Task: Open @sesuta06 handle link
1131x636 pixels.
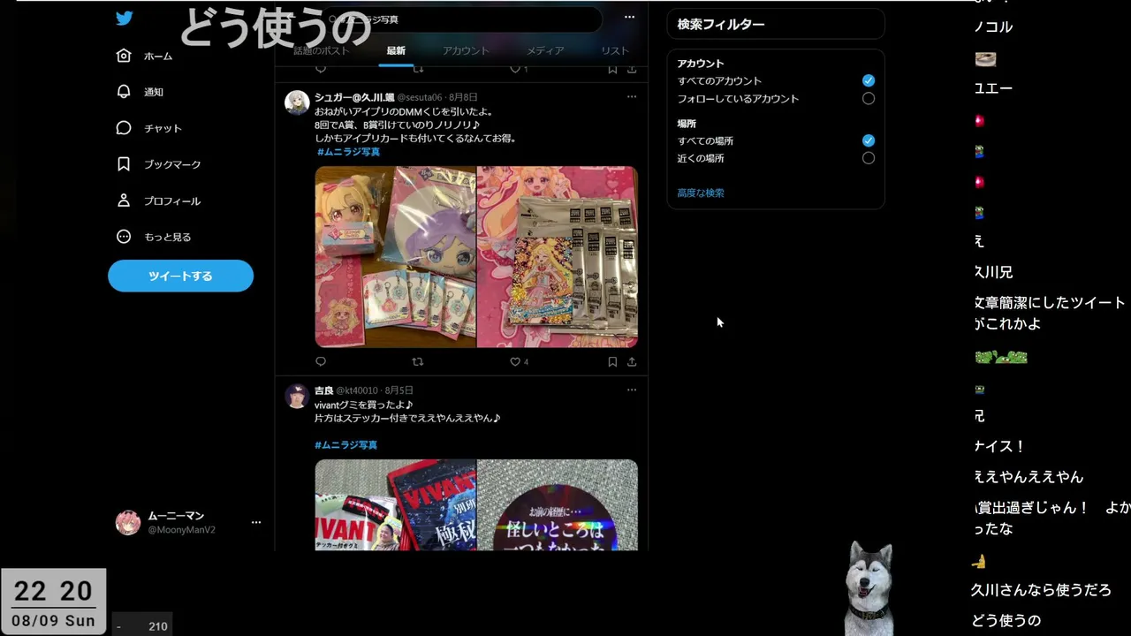Action: pos(420,97)
